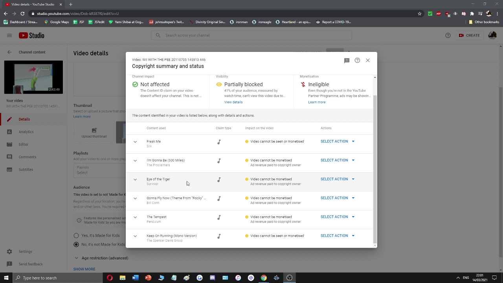Screen dimensions: 503x283
Task: Click the music note icon for The Tempest
Action: (219, 217)
